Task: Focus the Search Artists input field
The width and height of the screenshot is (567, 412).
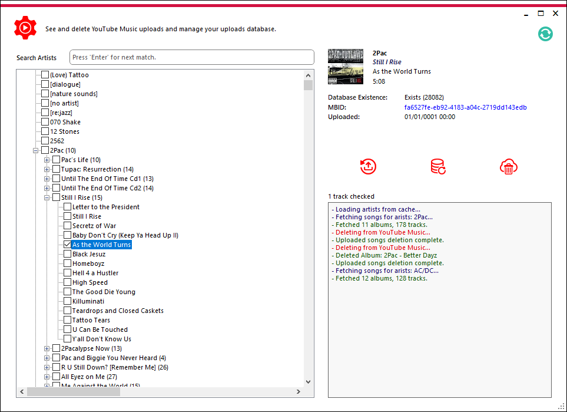Action: 192,57
